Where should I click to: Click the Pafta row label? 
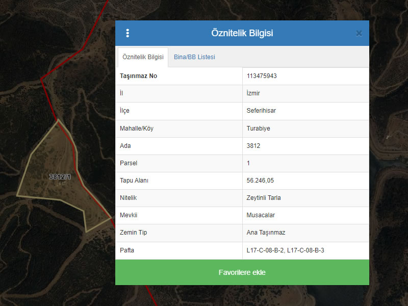[x=127, y=250]
